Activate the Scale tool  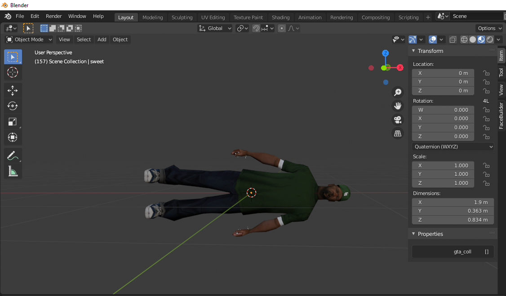pos(13,122)
